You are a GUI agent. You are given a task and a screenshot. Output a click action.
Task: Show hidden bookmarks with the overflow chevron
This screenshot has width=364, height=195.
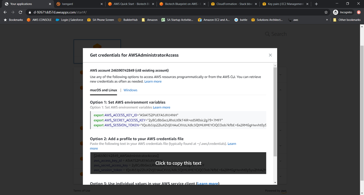coord(327,20)
